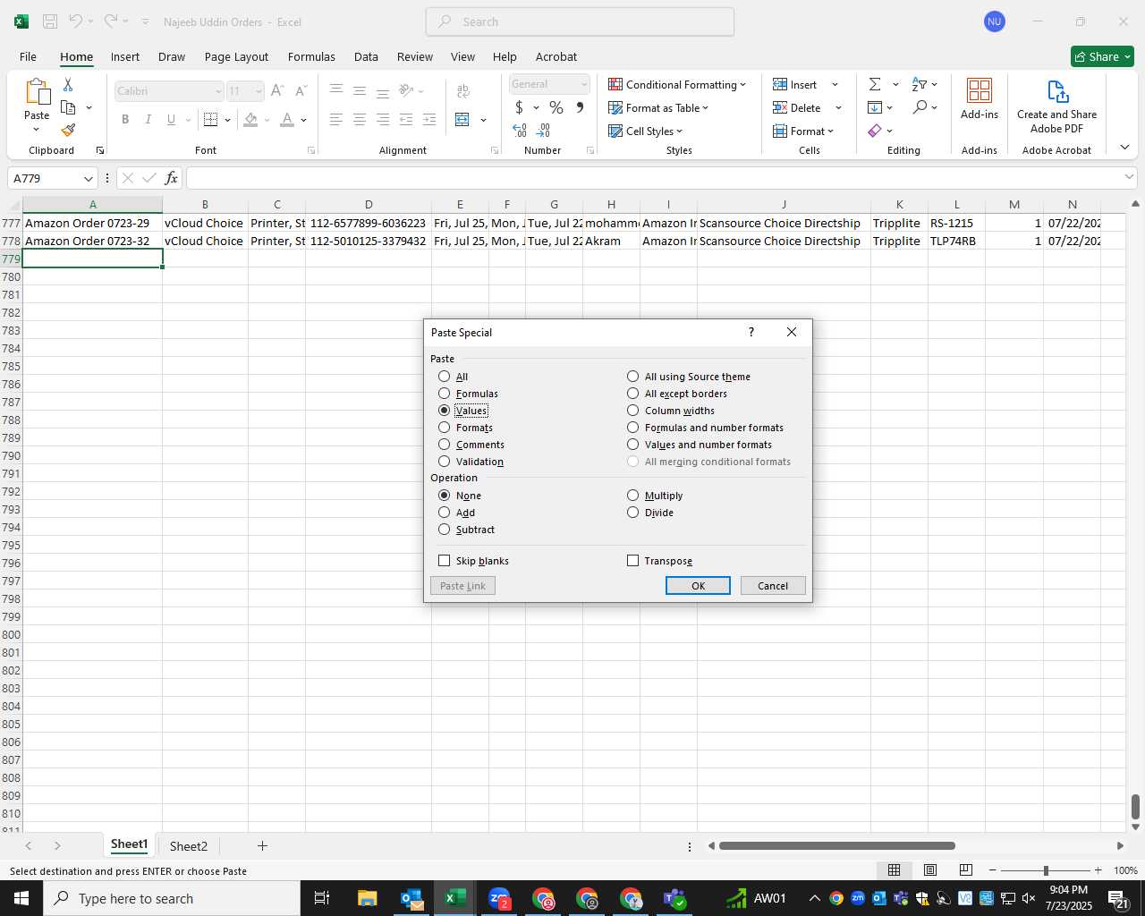The image size is (1145, 916).
Task: Click the AutoSum sigma icon
Action: 875,84
